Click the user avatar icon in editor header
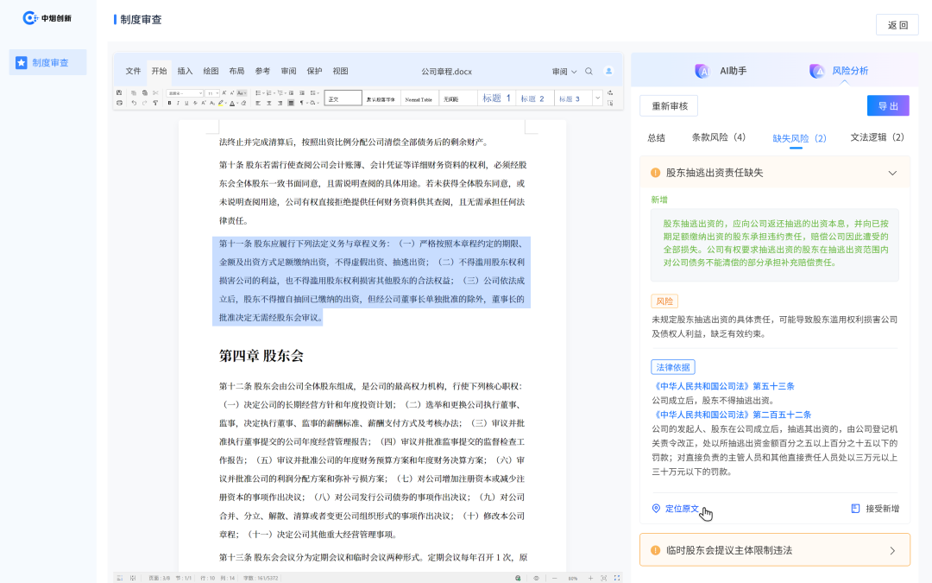This screenshot has height=583, width=932. click(x=608, y=71)
